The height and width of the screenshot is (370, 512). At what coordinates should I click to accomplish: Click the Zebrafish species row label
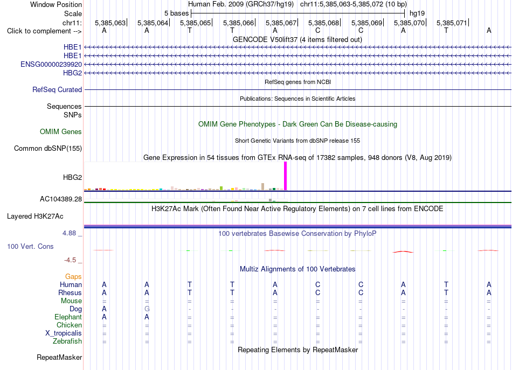(67, 341)
